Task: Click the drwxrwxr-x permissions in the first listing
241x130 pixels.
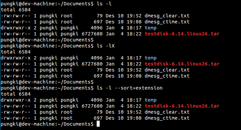Action: 16,28
